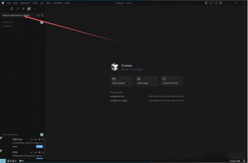
Task: Open the File menu
Action: tap(9, 3)
